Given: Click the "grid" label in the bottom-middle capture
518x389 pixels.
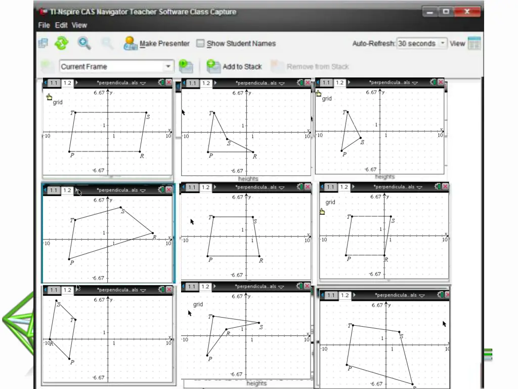Looking at the screenshot, I should [x=198, y=304].
